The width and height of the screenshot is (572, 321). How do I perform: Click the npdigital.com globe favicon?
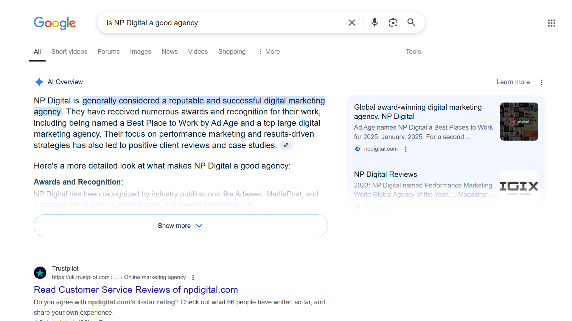tap(357, 149)
